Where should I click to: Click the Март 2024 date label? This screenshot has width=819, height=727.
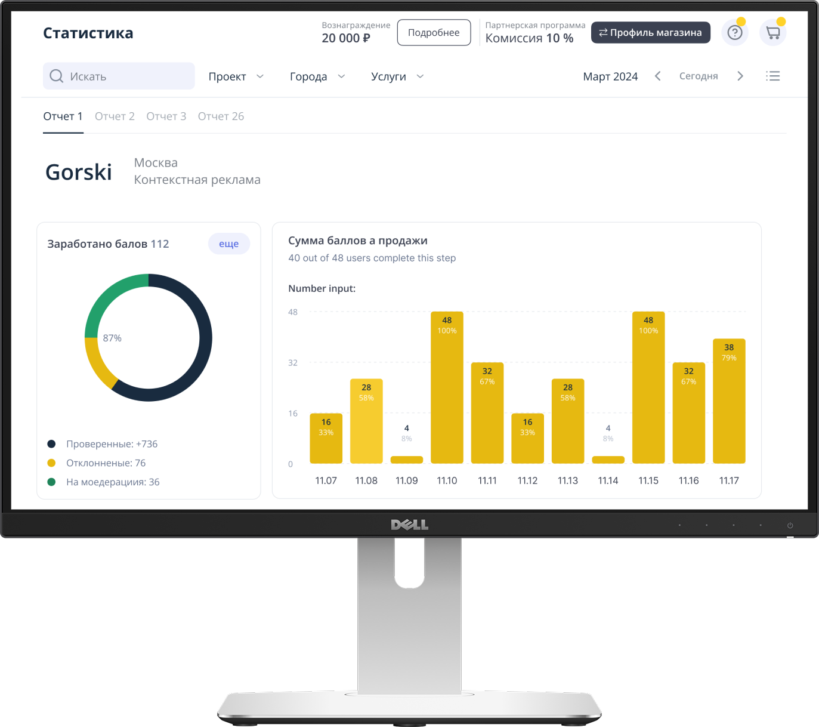click(x=610, y=76)
